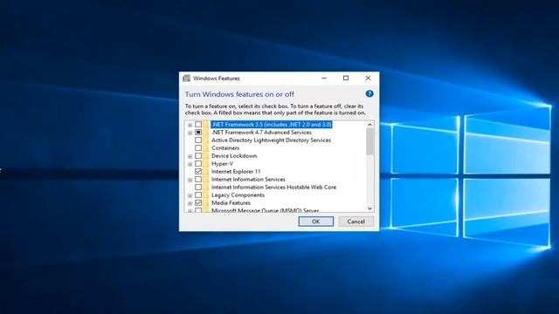Expand the Legacy Components node

point(190,195)
